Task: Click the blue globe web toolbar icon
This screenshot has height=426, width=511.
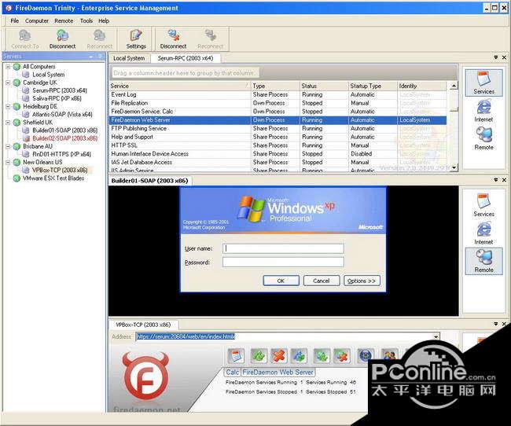Action: tap(366, 355)
